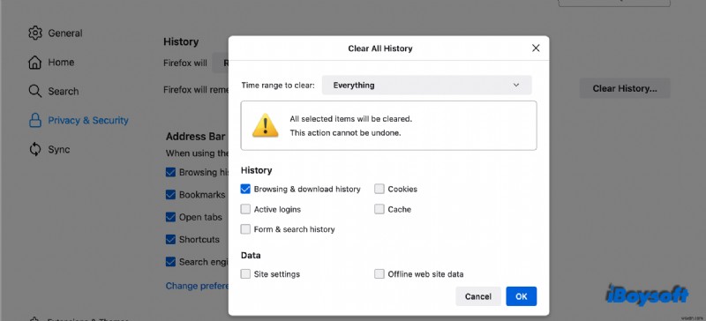Toggle the Open tabs checkbox

tap(170, 217)
